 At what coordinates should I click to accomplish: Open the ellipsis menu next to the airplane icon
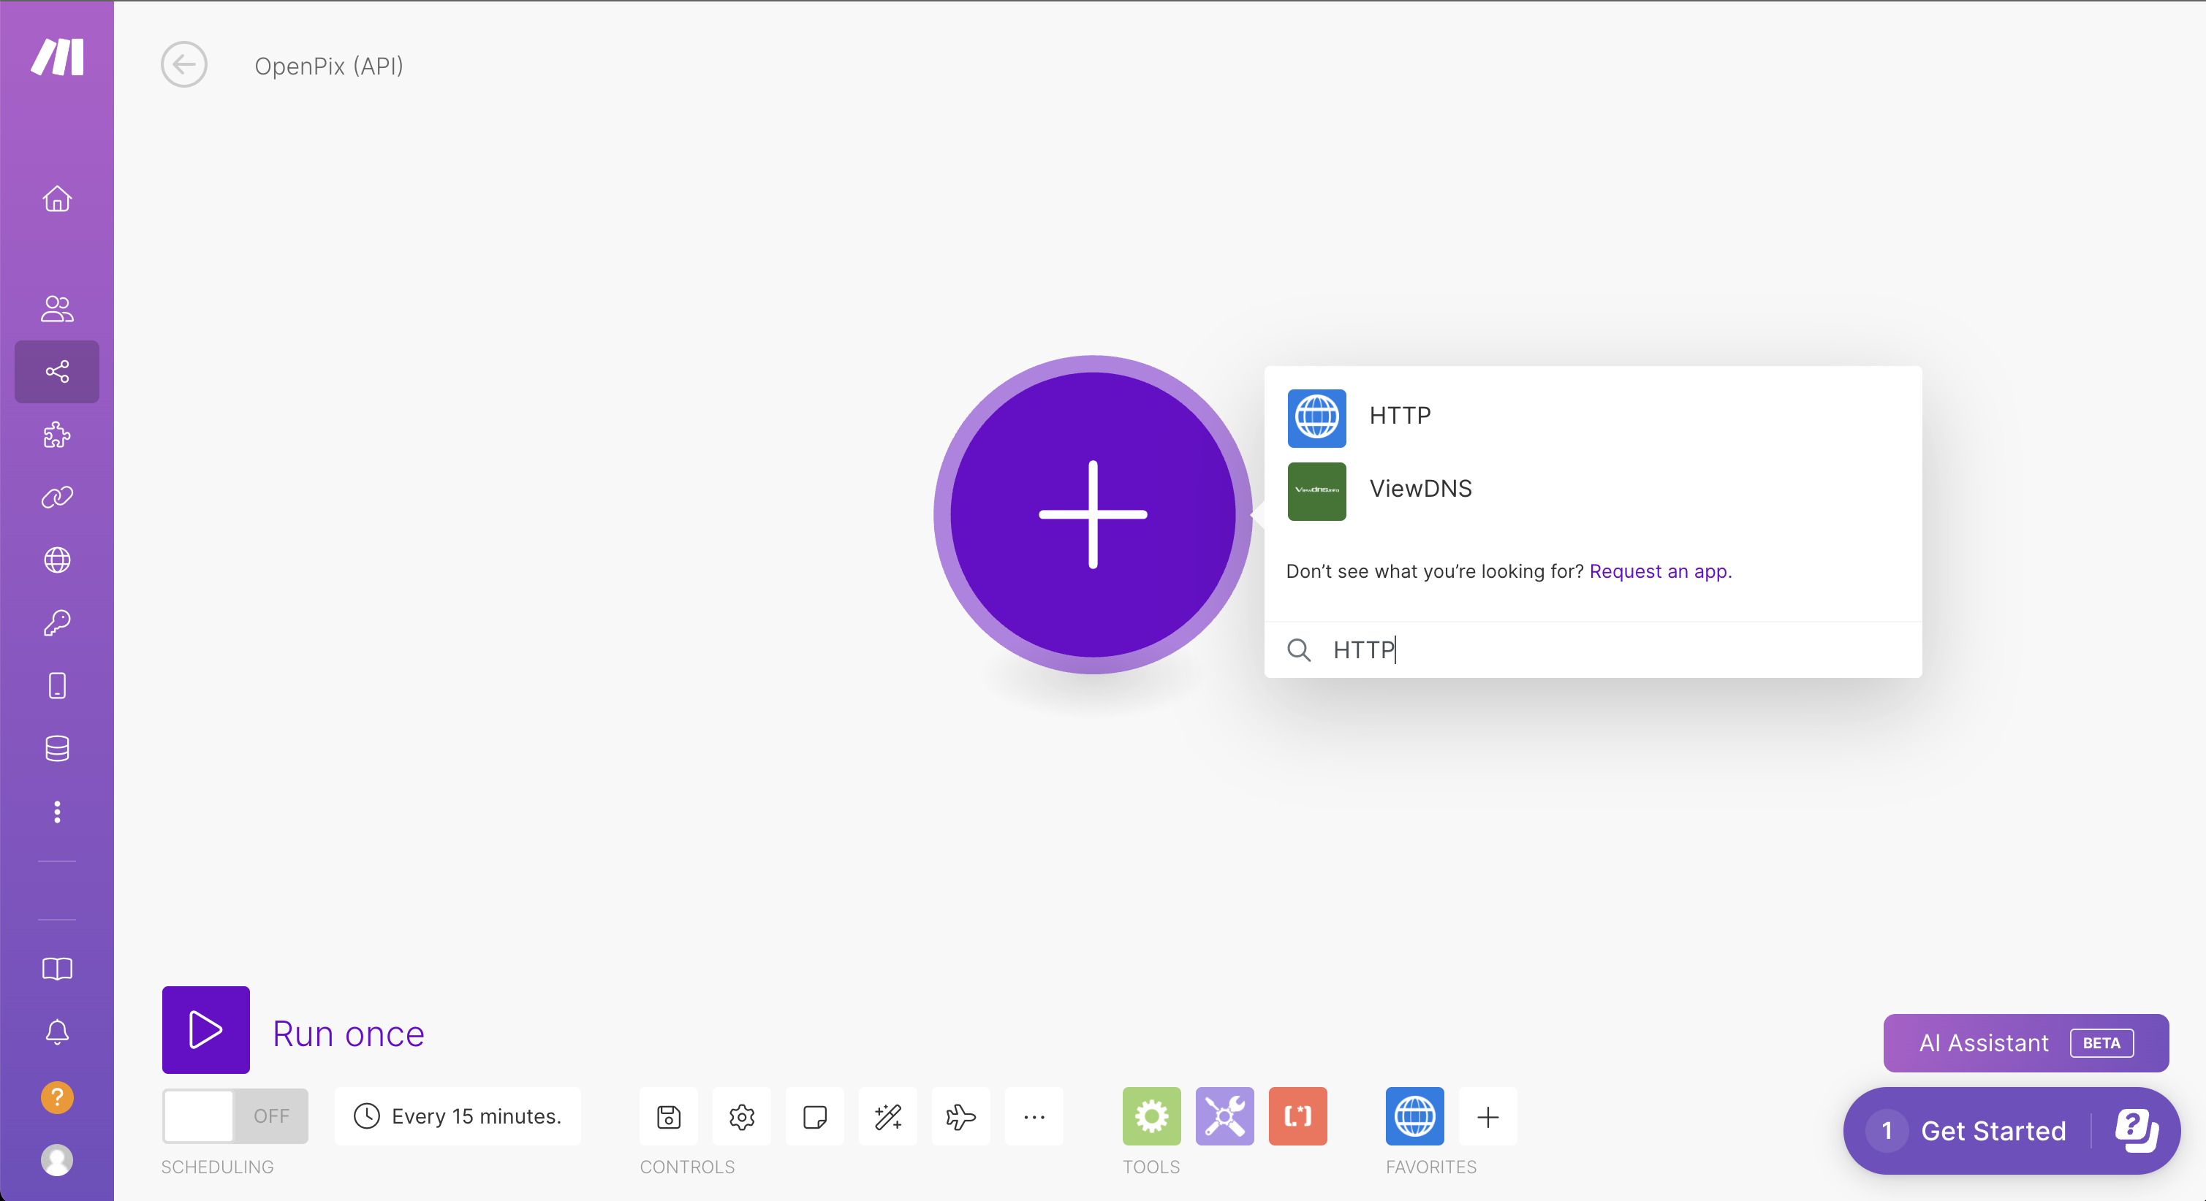(x=1034, y=1116)
